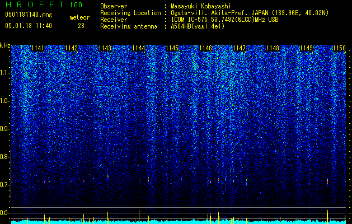This screenshot has height=224, width=352.
Task: Click the 'meteor' label
Action: point(79,17)
